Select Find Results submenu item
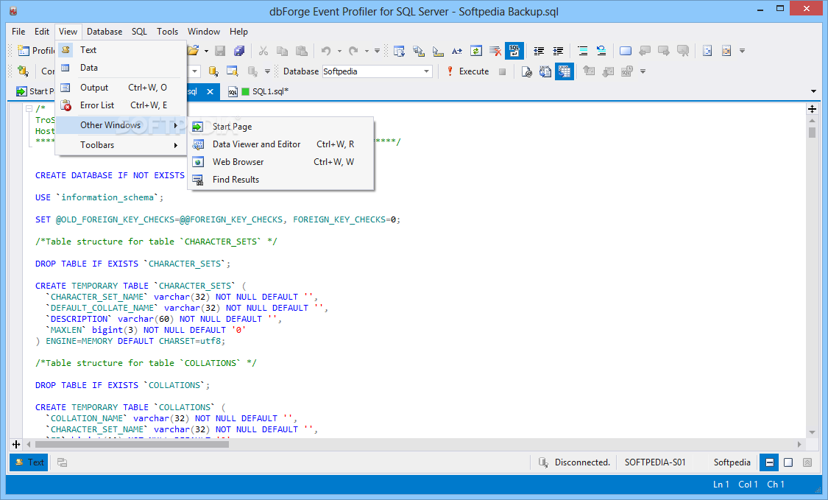 pyautogui.click(x=280, y=180)
